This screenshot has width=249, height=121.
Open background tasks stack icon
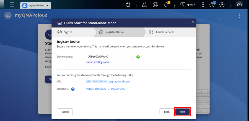tap(144, 5)
